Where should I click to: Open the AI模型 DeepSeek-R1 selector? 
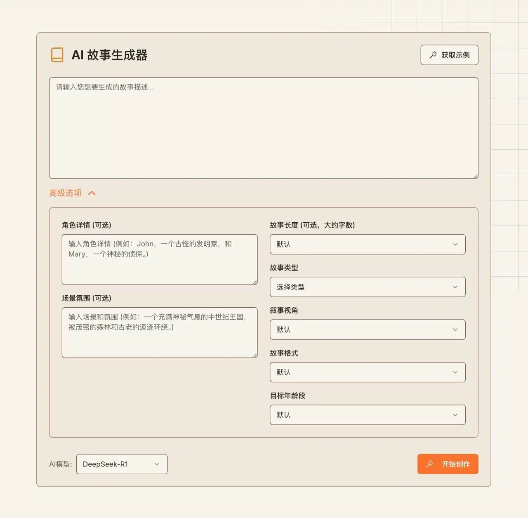pos(122,464)
